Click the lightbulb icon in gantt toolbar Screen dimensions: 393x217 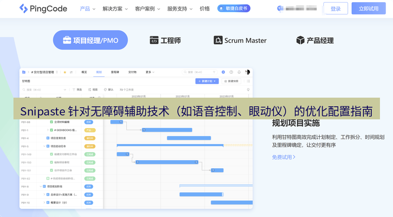click(x=248, y=89)
